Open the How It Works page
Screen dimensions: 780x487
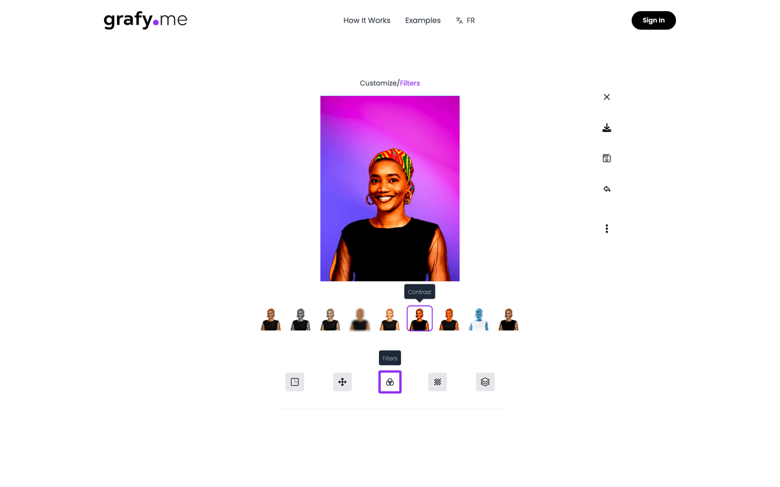coord(367,21)
